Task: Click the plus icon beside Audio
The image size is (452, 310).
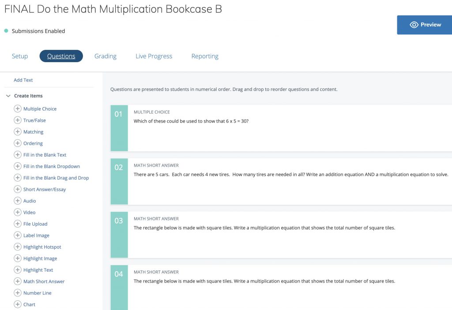Action: (18, 201)
